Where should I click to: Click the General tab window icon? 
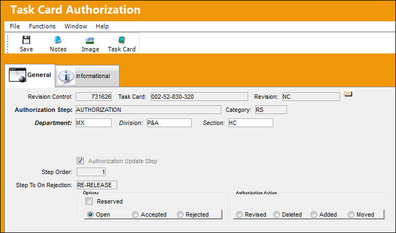click(x=18, y=75)
